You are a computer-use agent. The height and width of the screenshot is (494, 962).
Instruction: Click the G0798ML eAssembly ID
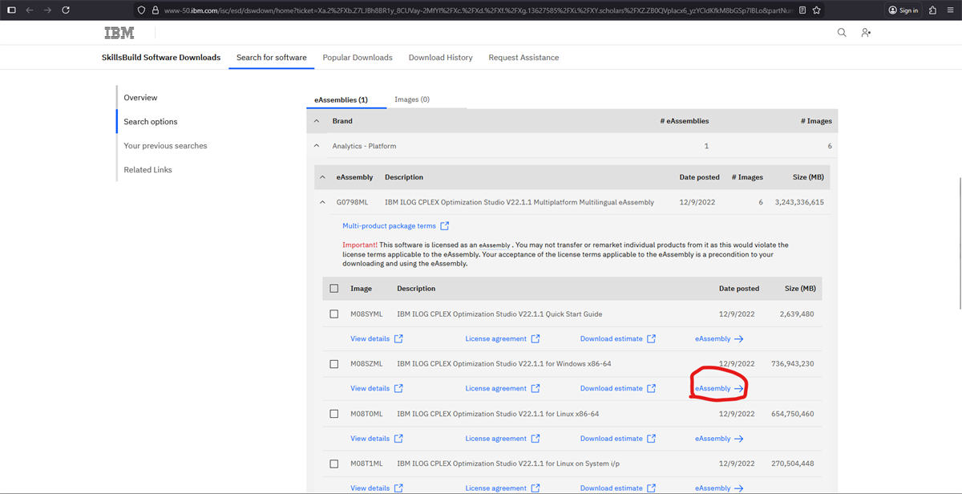pyautogui.click(x=352, y=202)
